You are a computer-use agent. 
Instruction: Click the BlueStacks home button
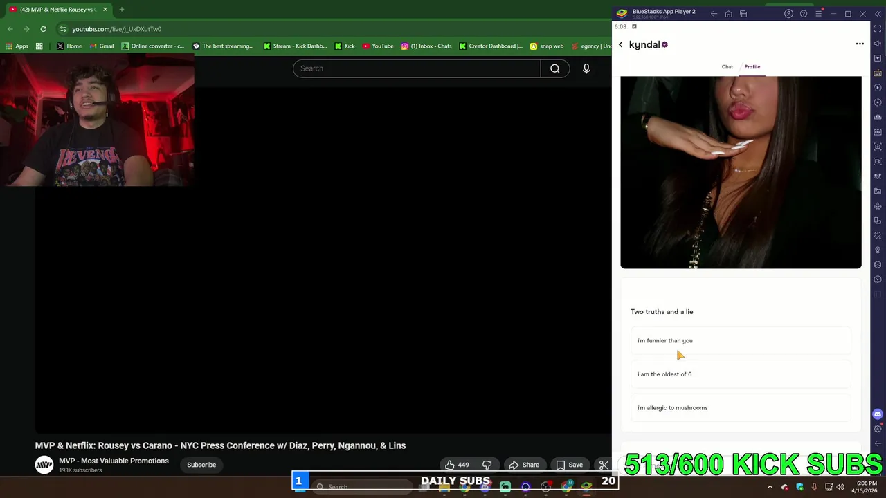tap(728, 14)
